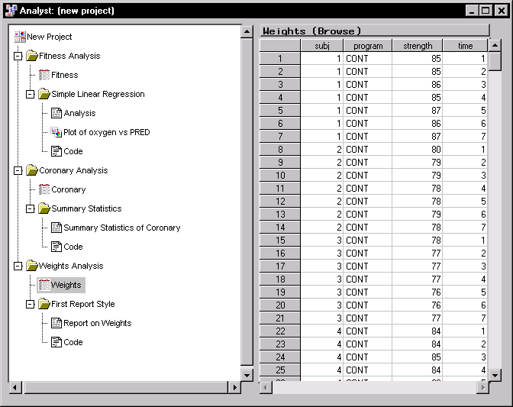This screenshot has width=513, height=407.
Task: Click the subj column header
Action: (321, 46)
